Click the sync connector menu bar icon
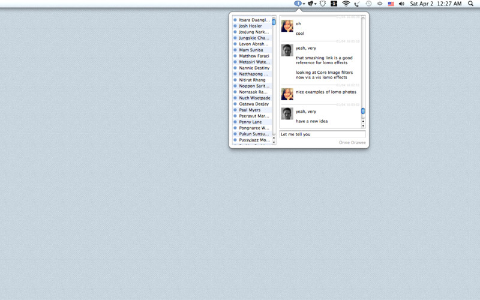The height and width of the screenshot is (300, 480). (x=380, y=4)
